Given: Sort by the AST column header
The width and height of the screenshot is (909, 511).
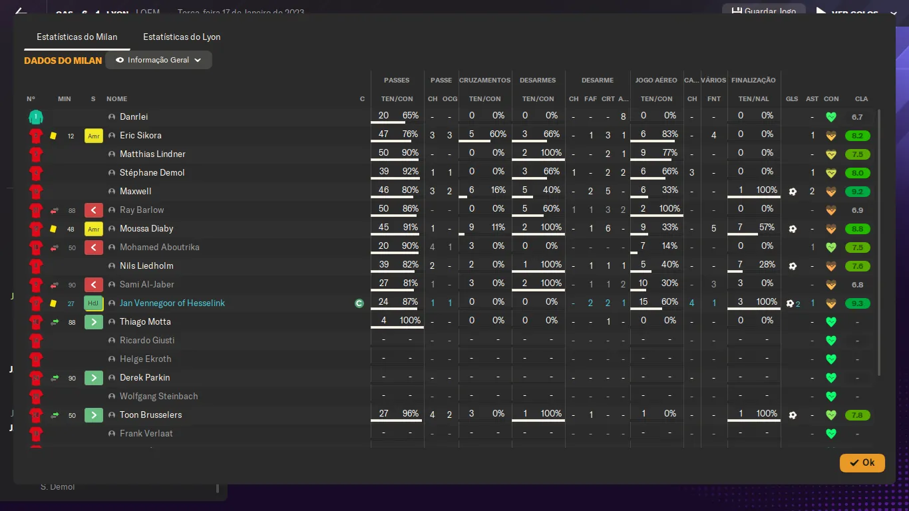Looking at the screenshot, I should (812, 99).
